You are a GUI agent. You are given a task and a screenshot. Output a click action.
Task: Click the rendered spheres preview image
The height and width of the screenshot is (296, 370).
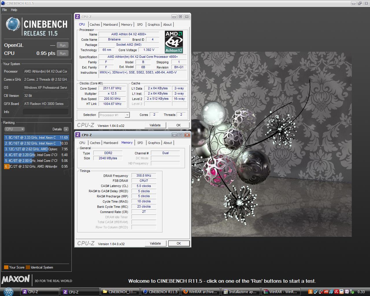[271, 144]
